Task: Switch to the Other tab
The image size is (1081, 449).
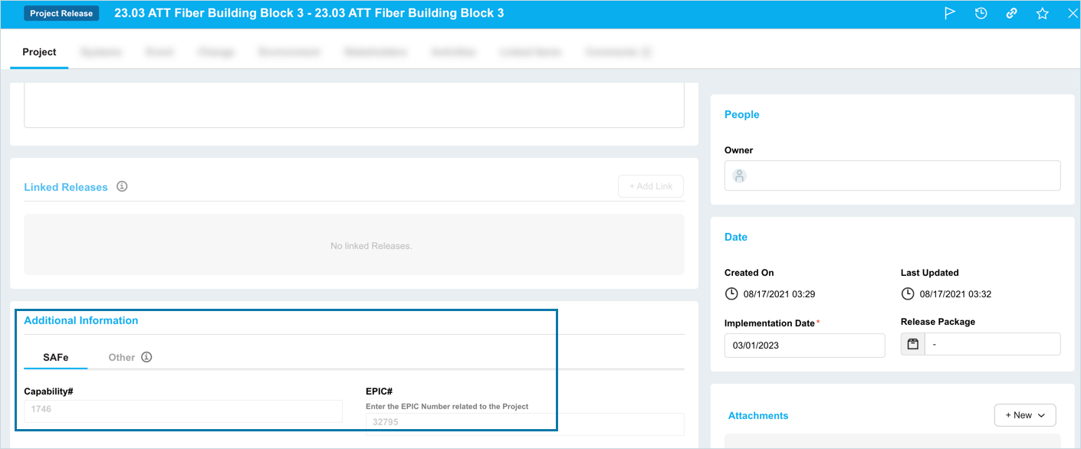Action: 121,357
